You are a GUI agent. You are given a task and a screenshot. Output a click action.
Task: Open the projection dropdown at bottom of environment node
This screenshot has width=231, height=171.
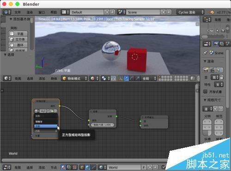[x=46, y=131]
